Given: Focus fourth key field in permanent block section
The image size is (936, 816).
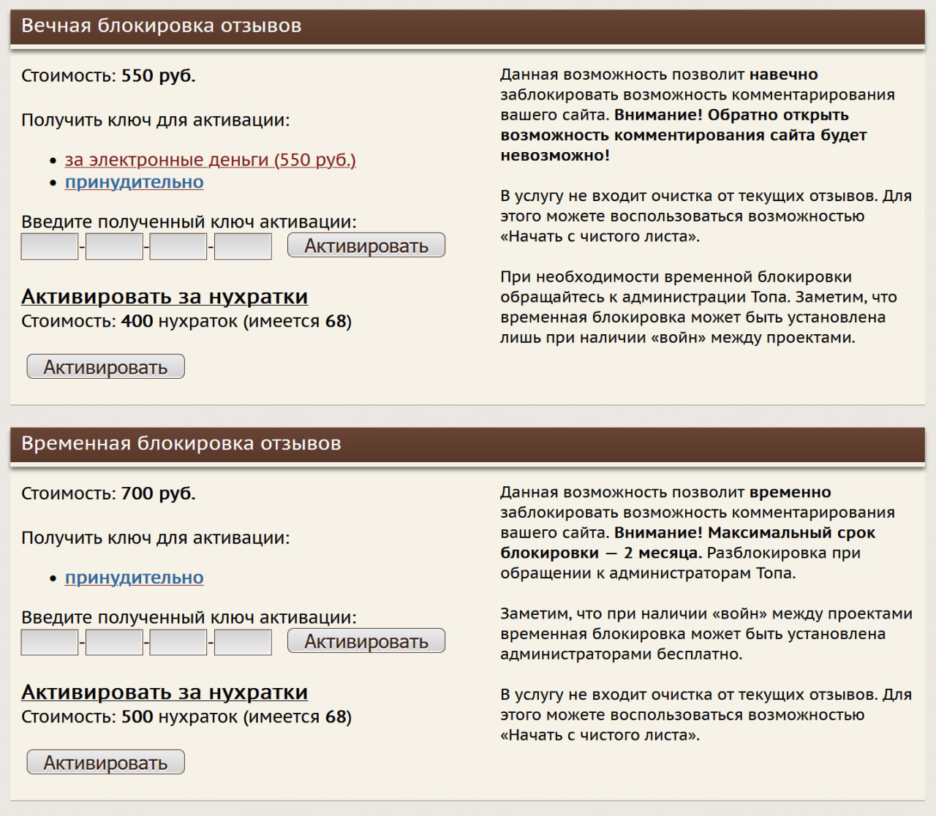Looking at the screenshot, I should point(243,246).
